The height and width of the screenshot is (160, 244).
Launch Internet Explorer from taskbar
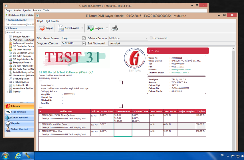(18, 156)
